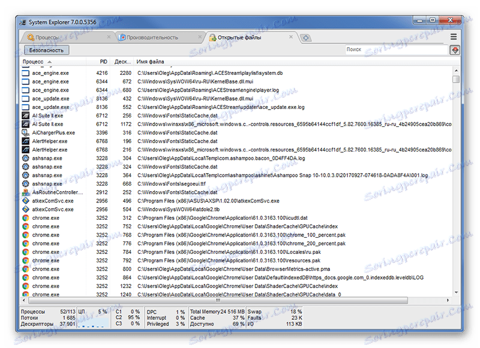Image resolution: width=480 pixels, height=348 pixels.
Task: Click the AsRoutineController icon
Action: (x=26, y=192)
